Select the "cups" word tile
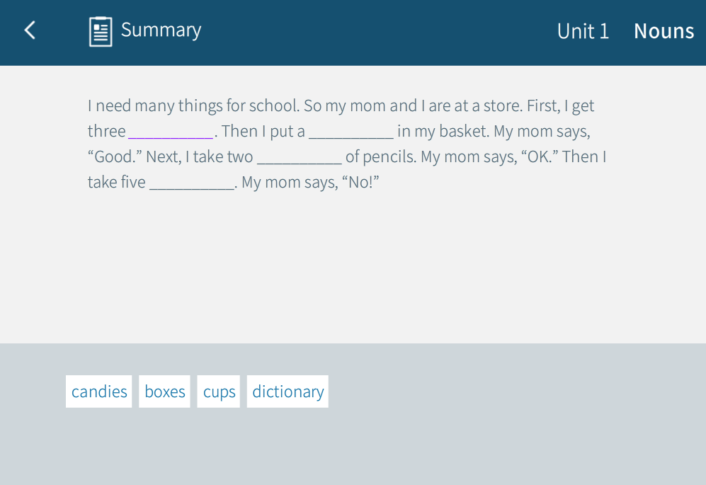Screen dimensions: 706x485 coord(219,392)
